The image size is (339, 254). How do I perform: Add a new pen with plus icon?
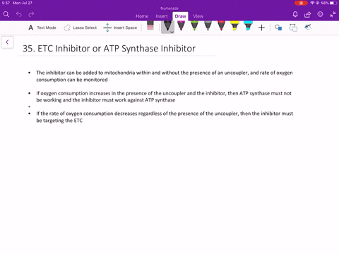click(261, 28)
